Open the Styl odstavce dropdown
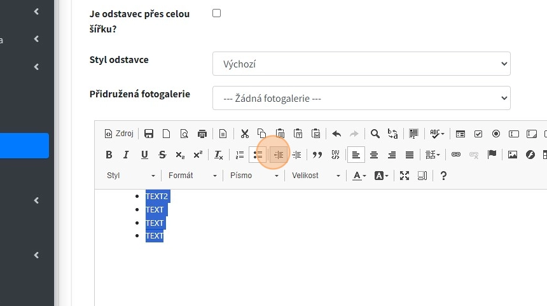This screenshot has height=306, width=547. [361, 64]
